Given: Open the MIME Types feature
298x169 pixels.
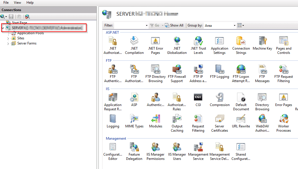Looking at the screenshot, I should tap(134, 121).
